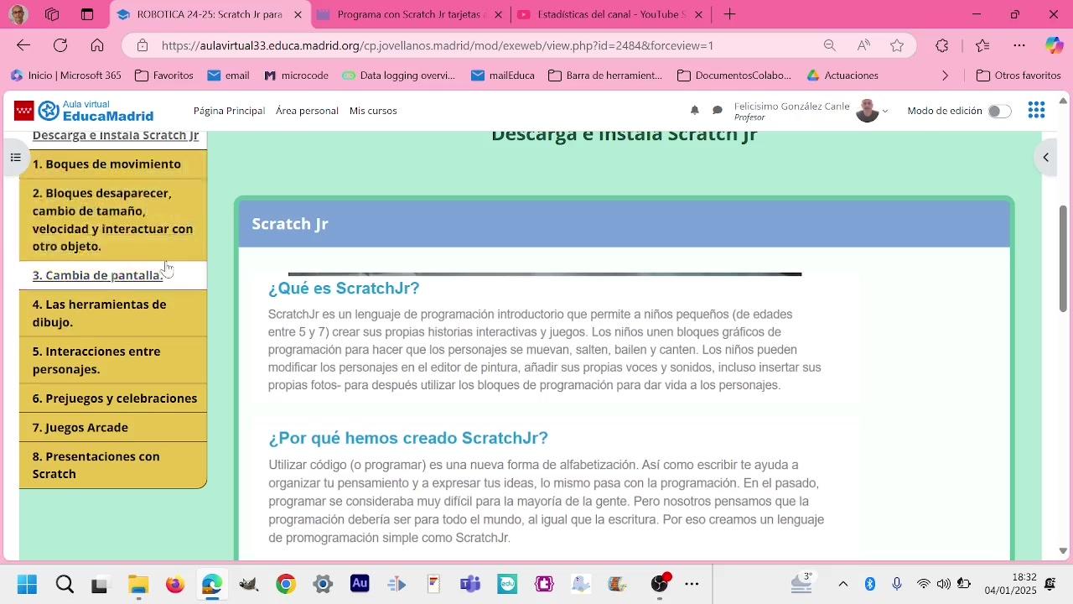1073x604 pixels.
Task: Open the browser extensions menu
Action: click(942, 46)
